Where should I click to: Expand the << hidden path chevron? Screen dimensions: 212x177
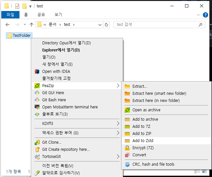tap(45, 25)
